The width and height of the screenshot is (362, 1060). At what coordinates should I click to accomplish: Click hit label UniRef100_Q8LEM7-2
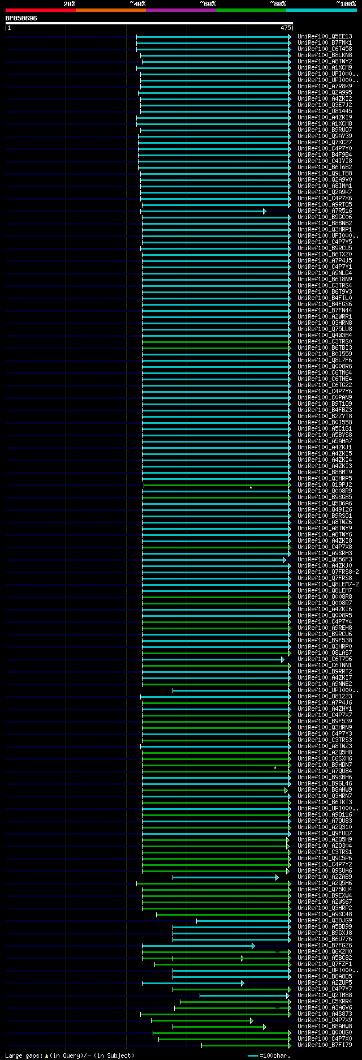(x=328, y=585)
